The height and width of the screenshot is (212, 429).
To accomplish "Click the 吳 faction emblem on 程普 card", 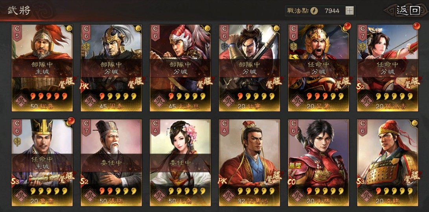I will (20, 101).
